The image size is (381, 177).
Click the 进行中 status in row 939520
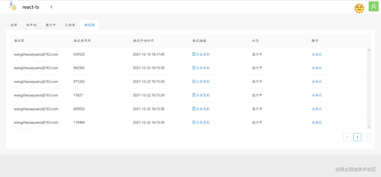[x=257, y=54]
